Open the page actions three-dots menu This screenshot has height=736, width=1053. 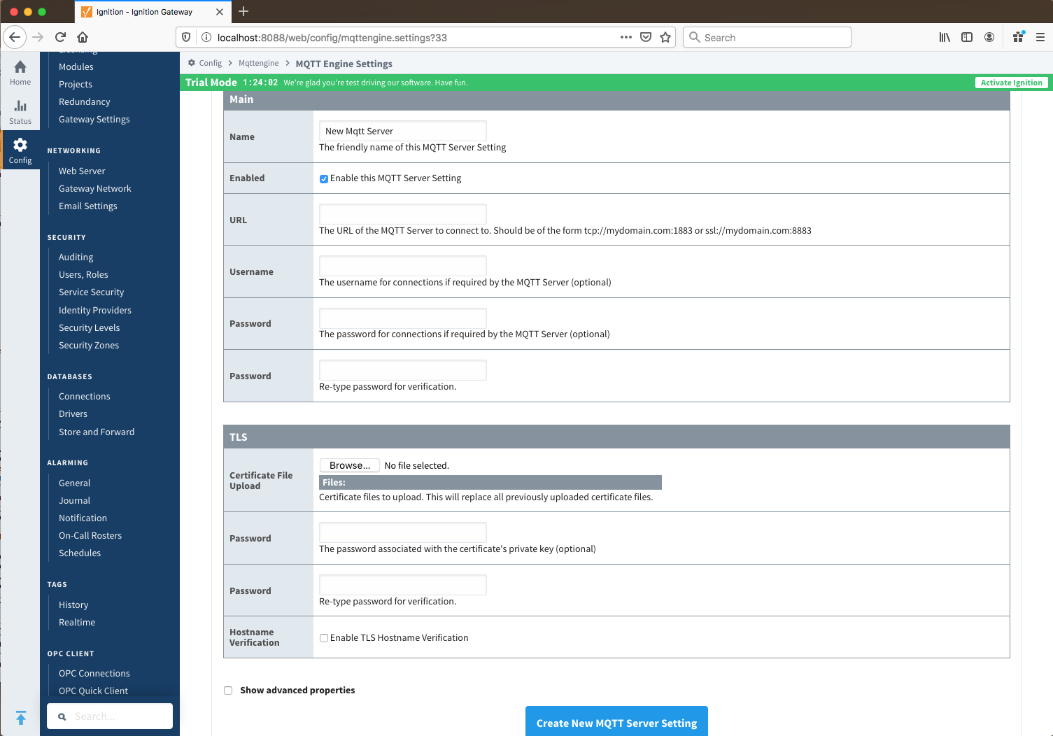(626, 37)
